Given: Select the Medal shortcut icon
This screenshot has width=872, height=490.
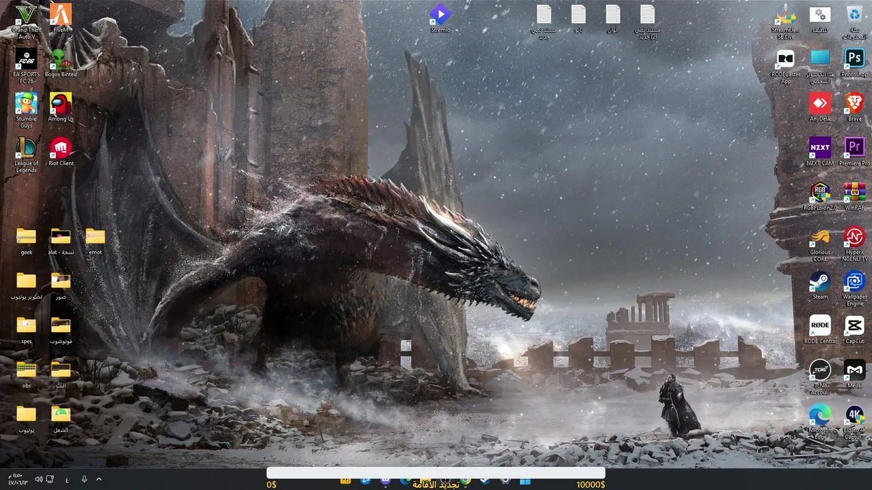Looking at the screenshot, I should pyautogui.click(x=854, y=374).
